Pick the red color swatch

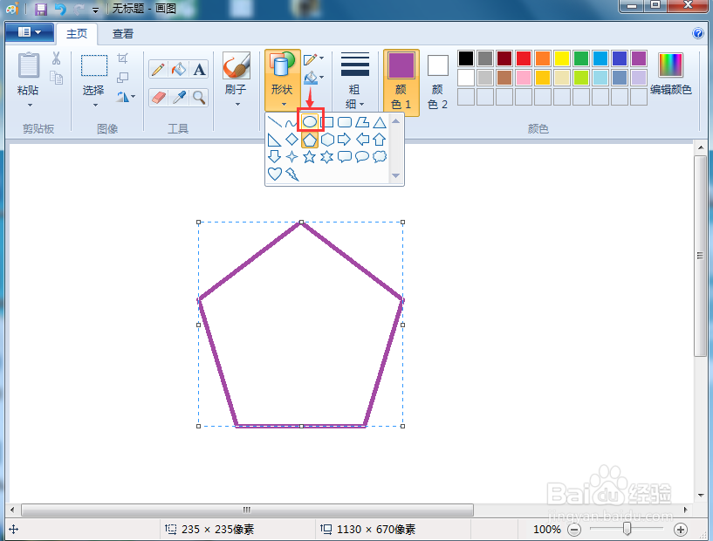pyautogui.click(x=524, y=58)
